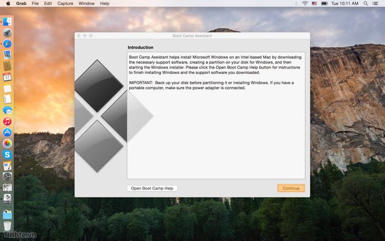The height and width of the screenshot is (241, 385).
Task: Open the Grab application menu
Action: point(21,3)
